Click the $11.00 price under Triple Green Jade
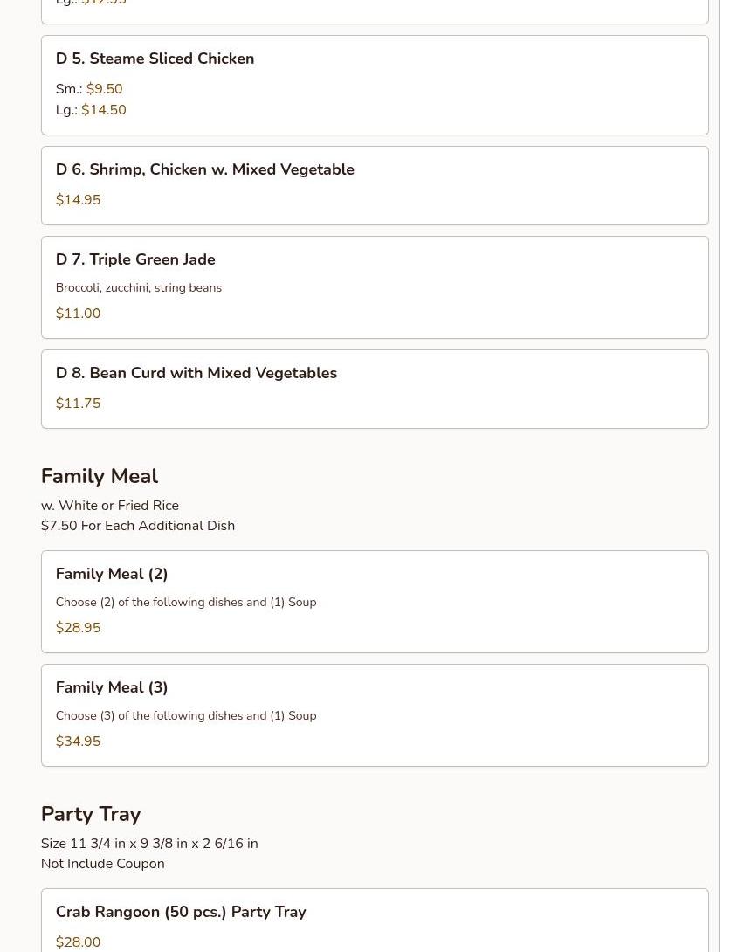Screen dimensions: 737x952 (78, 314)
